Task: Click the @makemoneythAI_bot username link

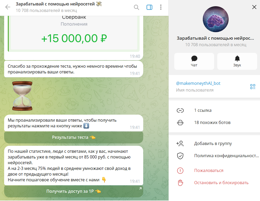Action: click(x=198, y=83)
